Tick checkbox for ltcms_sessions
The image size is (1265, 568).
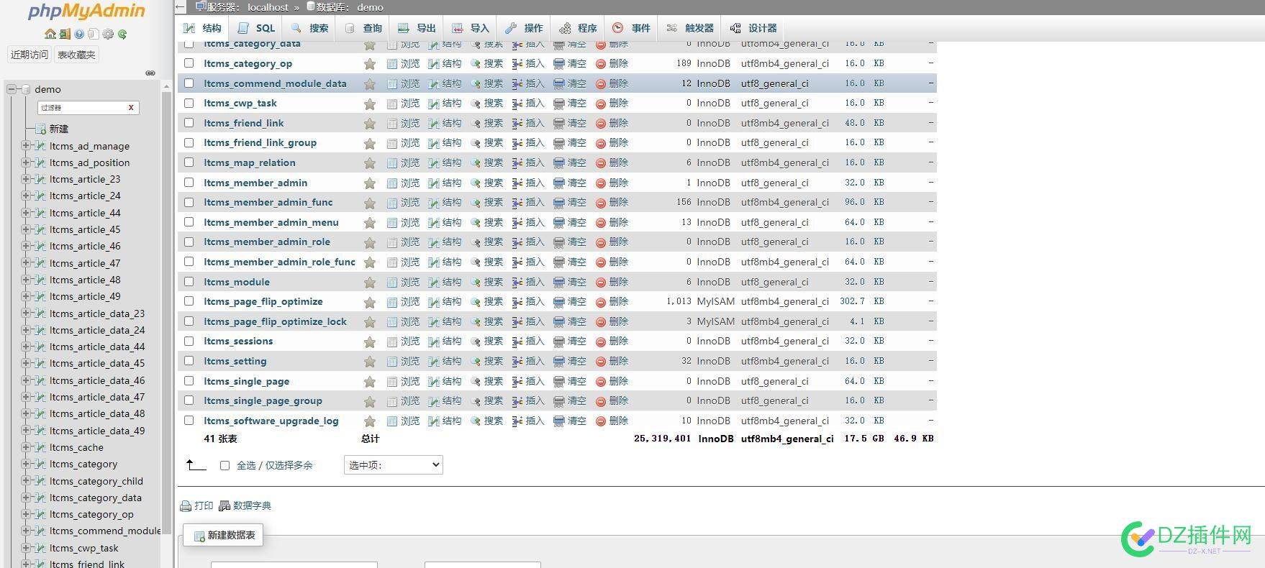[189, 341]
